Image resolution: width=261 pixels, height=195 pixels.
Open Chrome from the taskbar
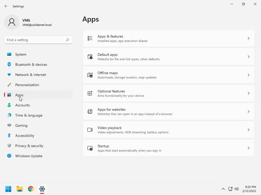point(31,189)
